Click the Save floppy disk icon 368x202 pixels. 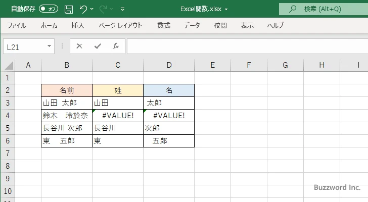[x=69, y=9]
